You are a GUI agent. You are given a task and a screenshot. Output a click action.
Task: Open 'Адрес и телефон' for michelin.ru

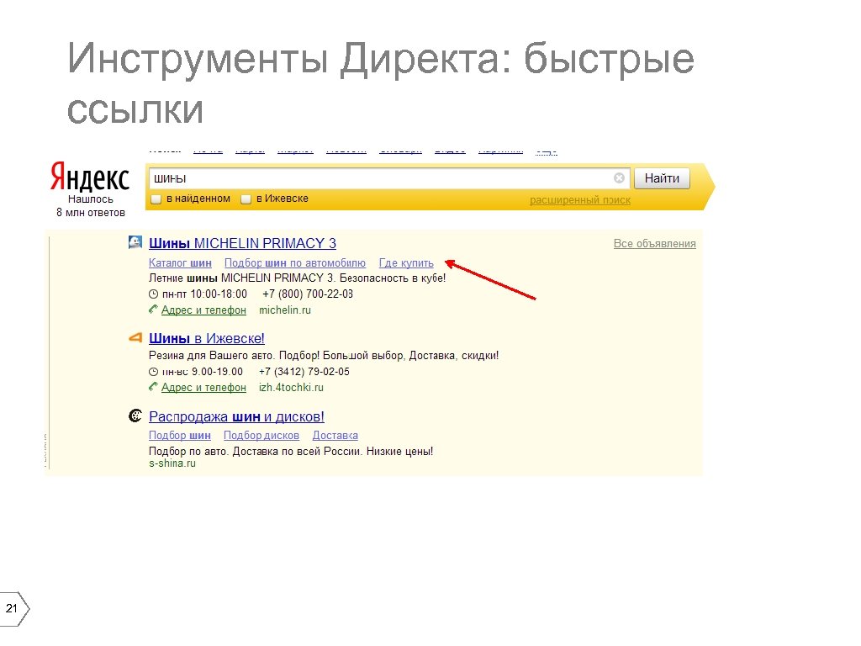(x=203, y=310)
